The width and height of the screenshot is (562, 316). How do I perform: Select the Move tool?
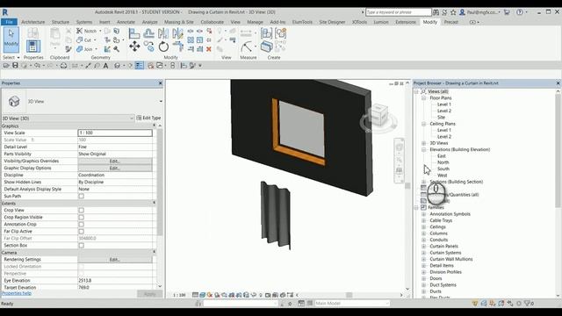point(134,47)
